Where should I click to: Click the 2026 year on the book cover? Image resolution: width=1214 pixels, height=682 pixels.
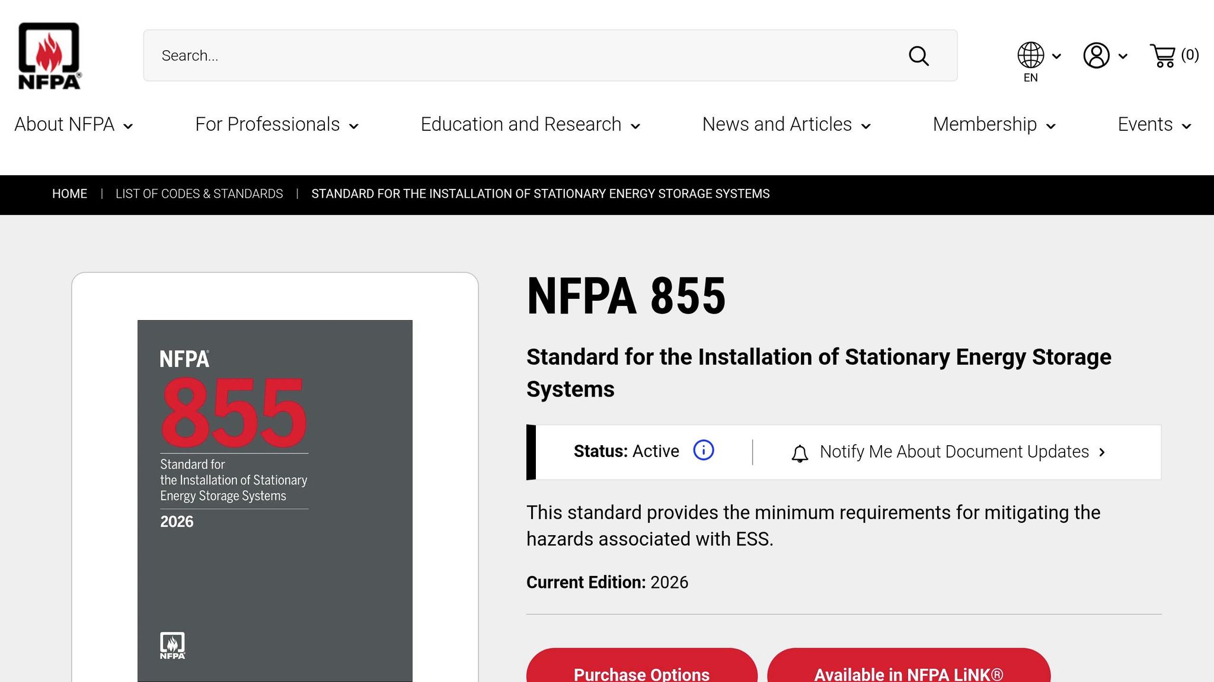coord(177,522)
